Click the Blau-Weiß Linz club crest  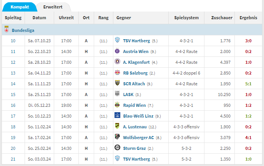117,115
